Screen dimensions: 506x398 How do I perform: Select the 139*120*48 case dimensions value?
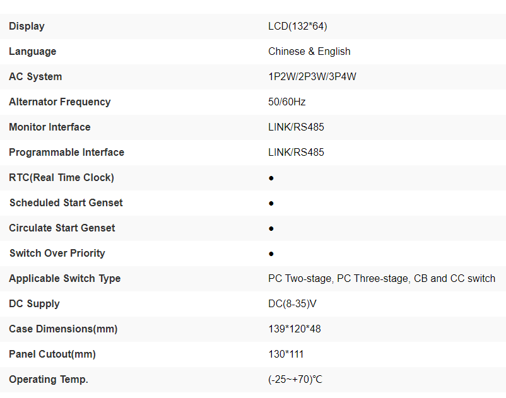pyautogui.click(x=295, y=329)
